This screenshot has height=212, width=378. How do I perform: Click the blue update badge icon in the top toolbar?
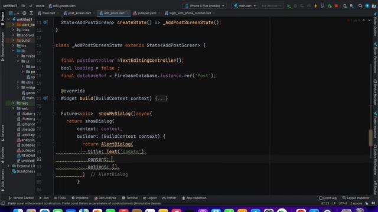coord(367,6)
